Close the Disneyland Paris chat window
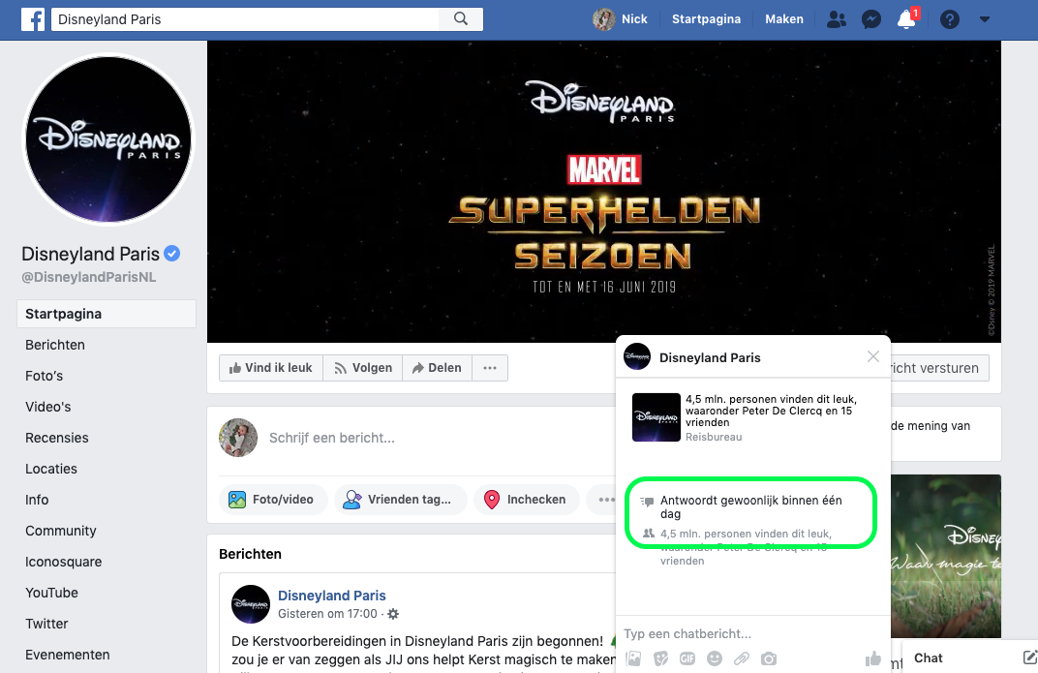The height and width of the screenshot is (673, 1038). pyautogui.click(x=873, y=356)
